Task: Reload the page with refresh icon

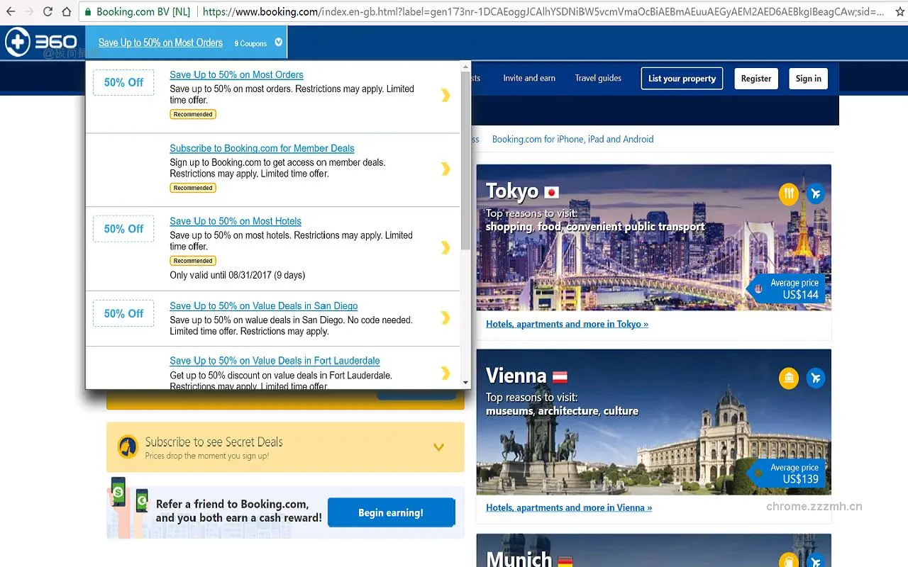Action: pos(48,12)
